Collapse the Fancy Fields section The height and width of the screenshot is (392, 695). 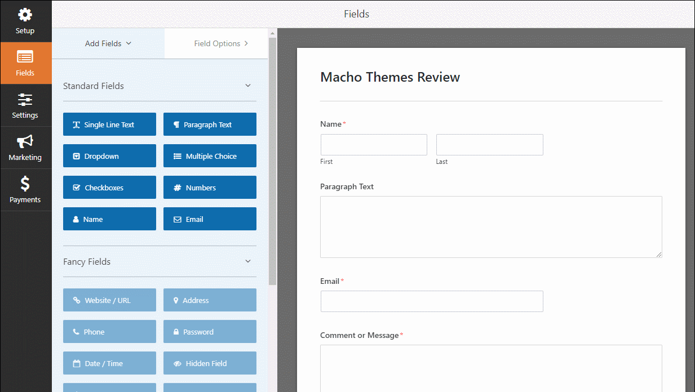pyautogui.click(x=247, y=261)
